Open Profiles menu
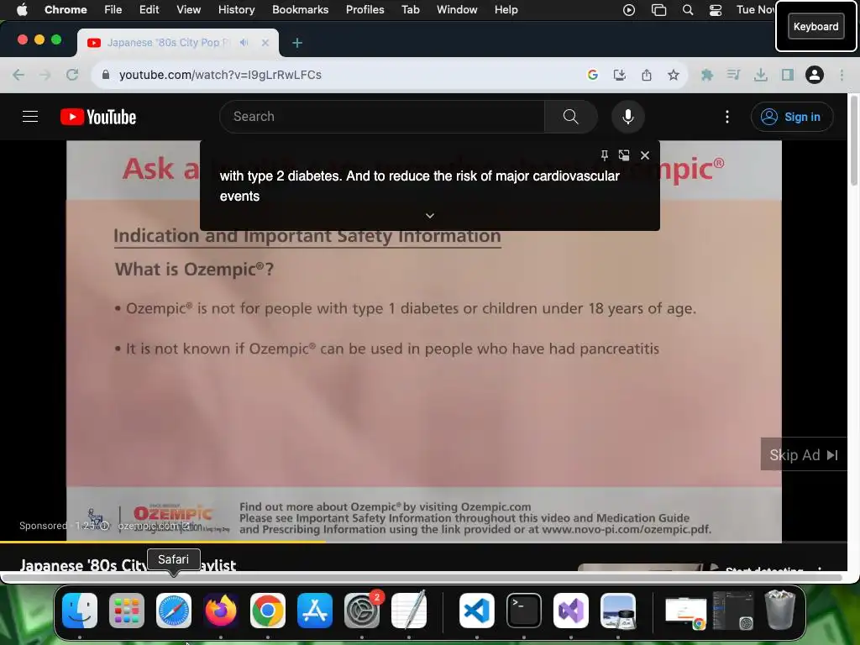860x645 pixels. pos(364,9)
